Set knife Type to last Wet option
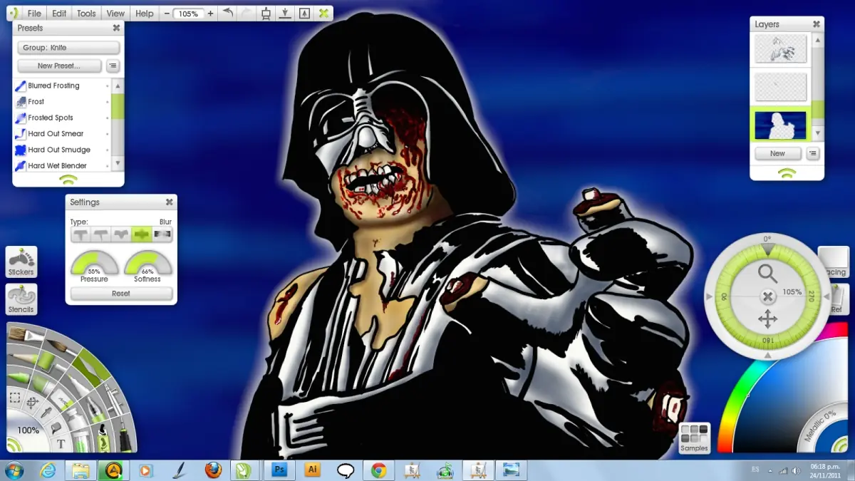The width and height of the screenshot is (855, 481). tap(162, 234)
